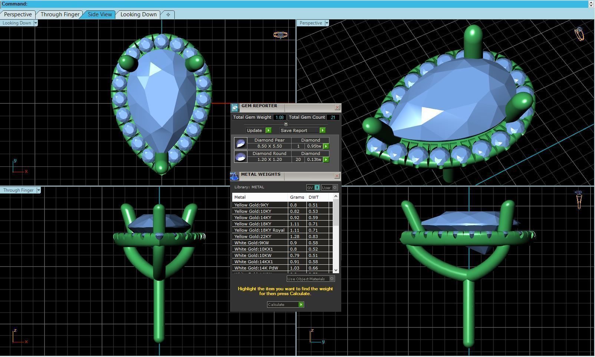Image resolution: width=595 pixels, height=357 pixels.
Task: Click the 1.20 X 1.20 size cell
Action: [x=270, y=160]
